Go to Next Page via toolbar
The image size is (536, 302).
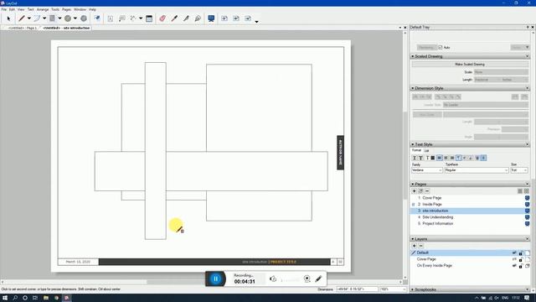pyautogui.click(x=248, y=18)
